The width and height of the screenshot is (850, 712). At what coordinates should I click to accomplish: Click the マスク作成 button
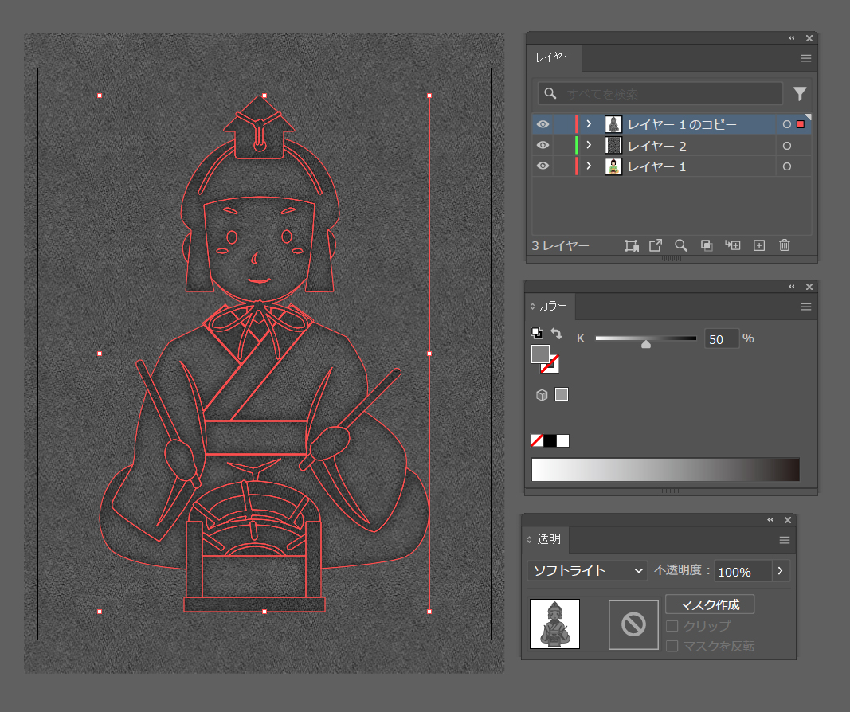click(709, 604)
